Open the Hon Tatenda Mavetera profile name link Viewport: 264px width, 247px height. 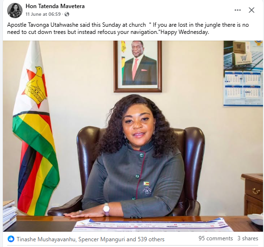coord(55,6)
